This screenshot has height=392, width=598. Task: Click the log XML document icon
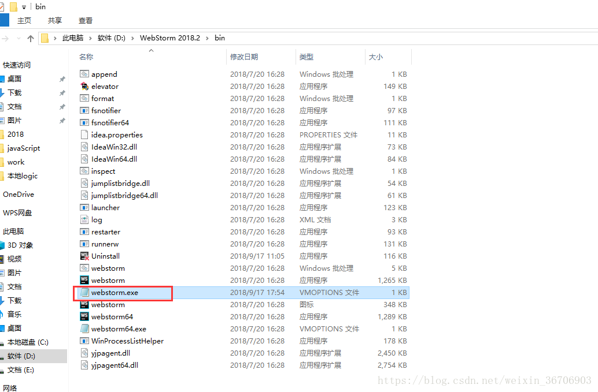click(x=84, y=219)
